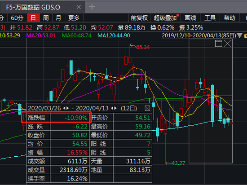Select the 日 daily period
The width and height of the screenshot is (247, 185).
pos(33,18)
